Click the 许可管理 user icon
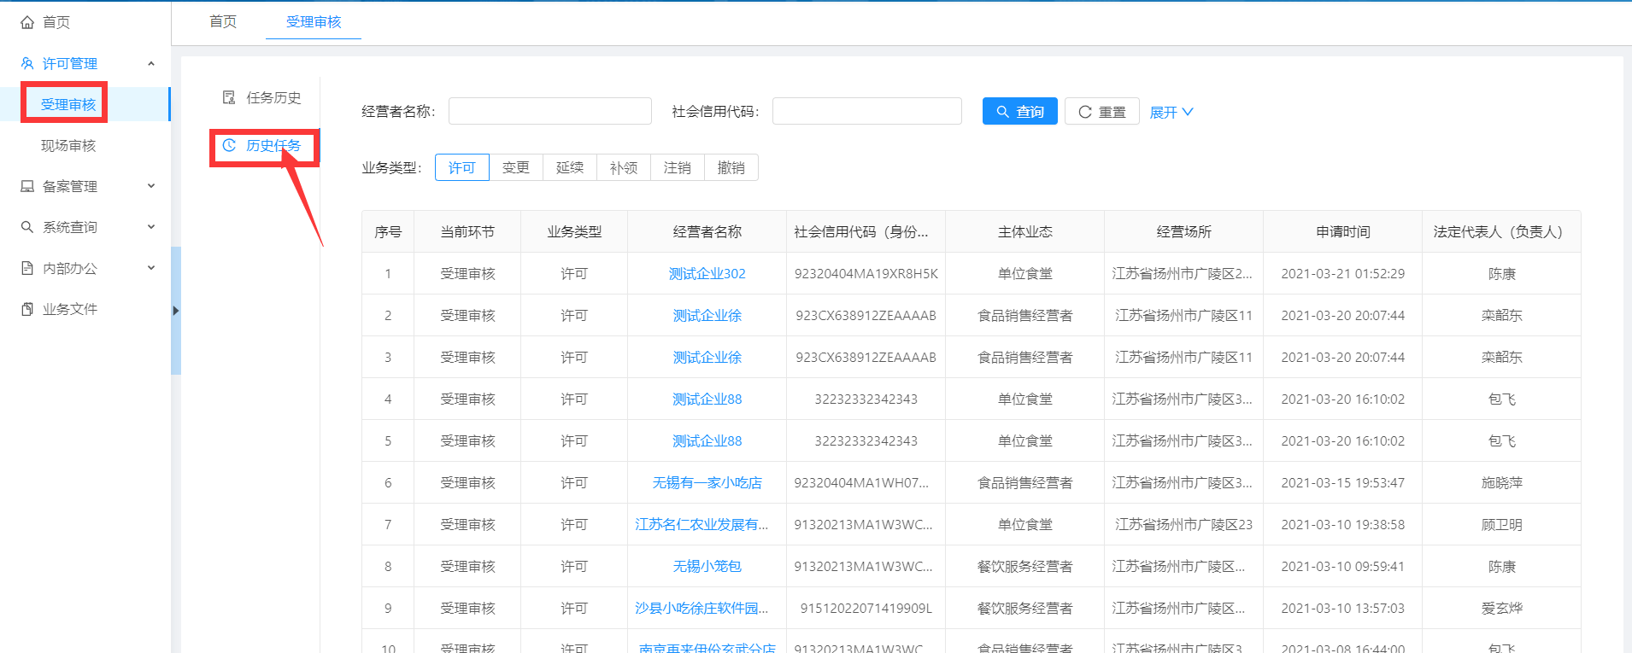The height and width of the screenshot is (653, 1632). (x=27, y=63)
